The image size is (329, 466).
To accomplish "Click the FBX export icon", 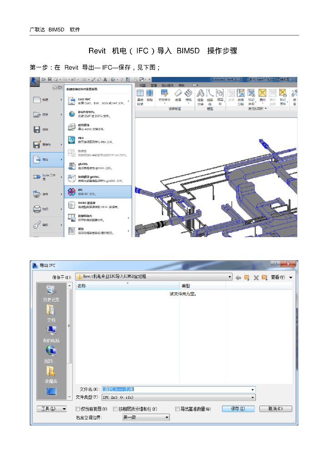I will [71, 140].
